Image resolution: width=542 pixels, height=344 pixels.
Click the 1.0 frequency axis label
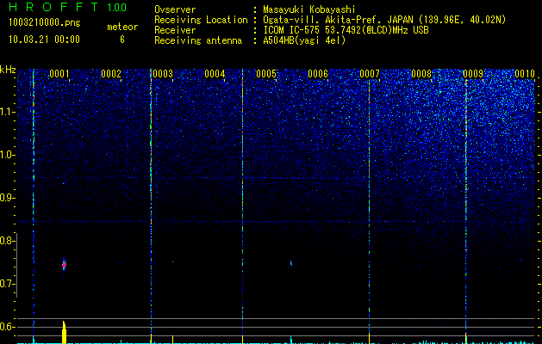tap(8, 155)
